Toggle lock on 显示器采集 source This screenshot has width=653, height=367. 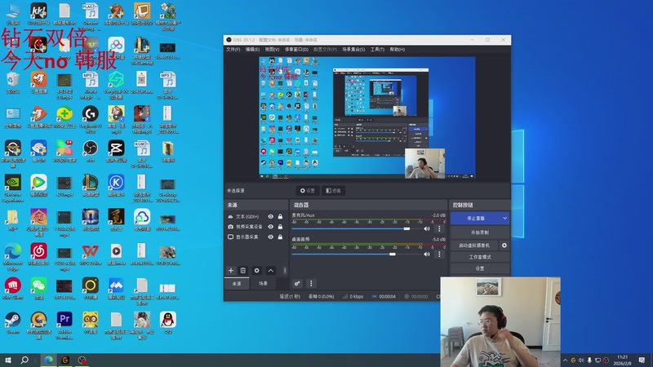280,237
